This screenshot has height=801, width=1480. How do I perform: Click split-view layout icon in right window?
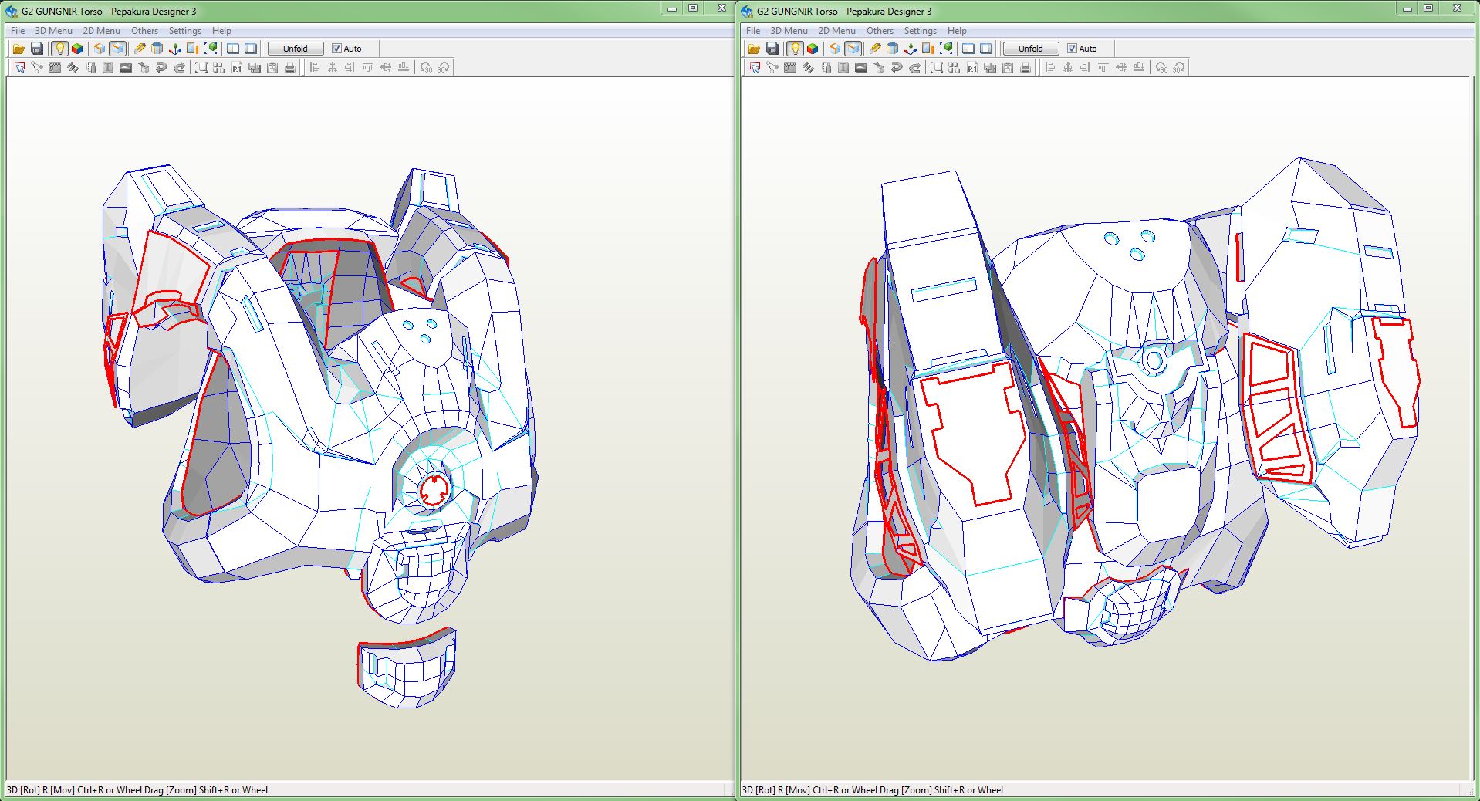coord(968,49)
